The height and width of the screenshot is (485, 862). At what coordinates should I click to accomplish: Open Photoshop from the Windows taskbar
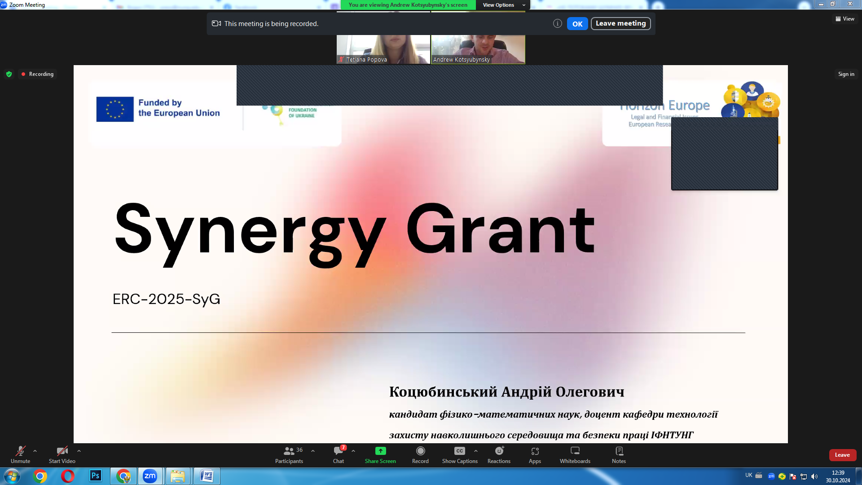point(95,476)
